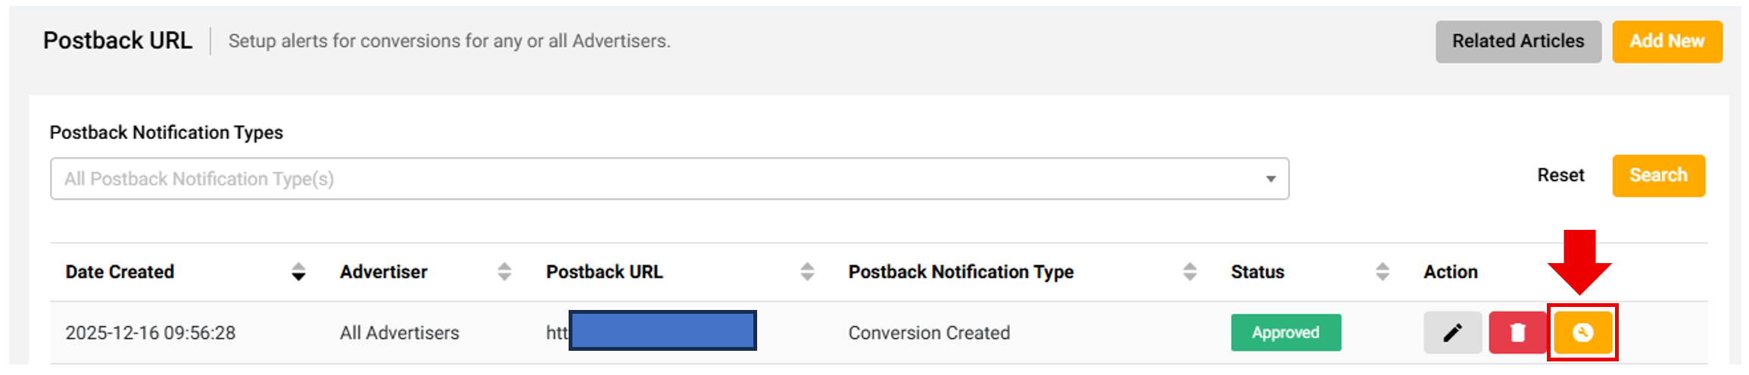This screenshot has height=375, width=1749.
Task: Sort by Postback URL column arrows
Action: click(x=807, y=272)
